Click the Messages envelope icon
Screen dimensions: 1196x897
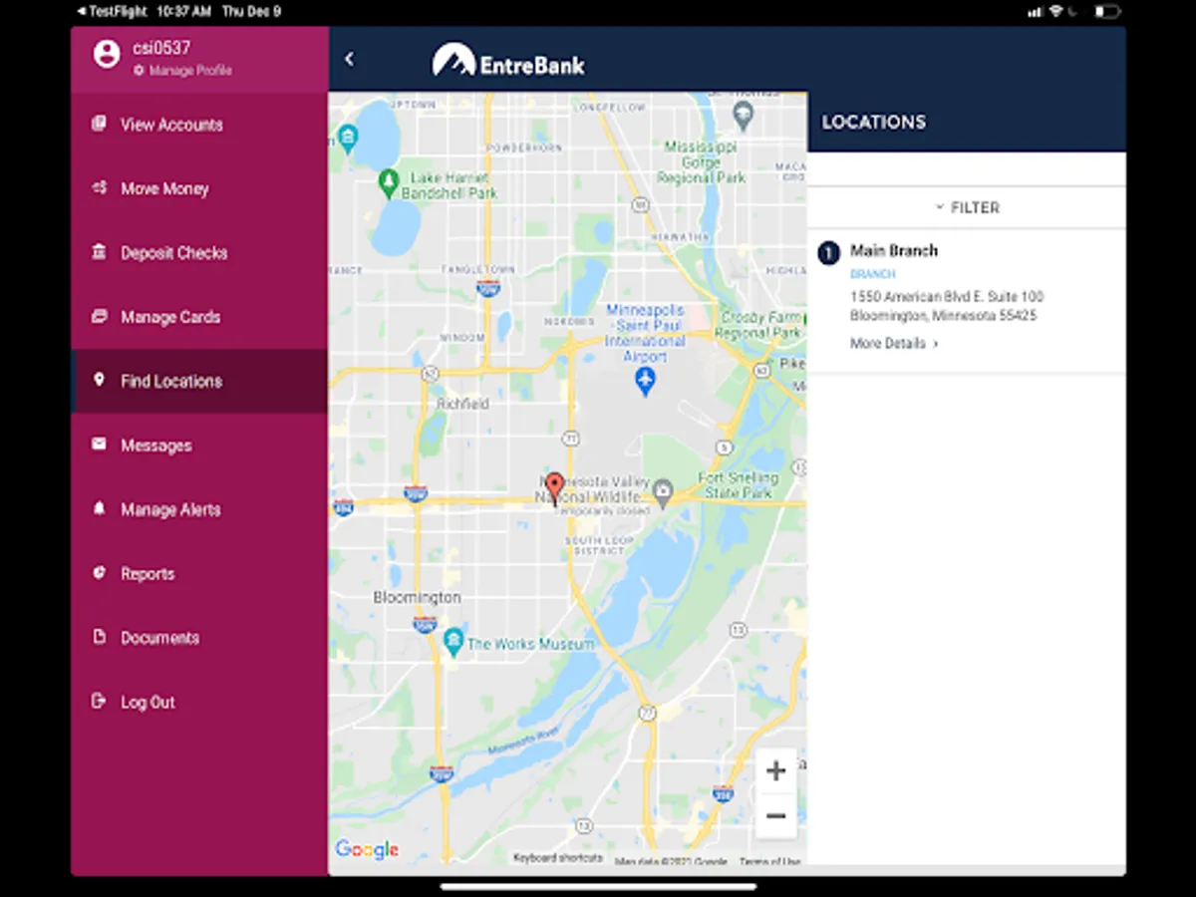[x=99, y=445]
